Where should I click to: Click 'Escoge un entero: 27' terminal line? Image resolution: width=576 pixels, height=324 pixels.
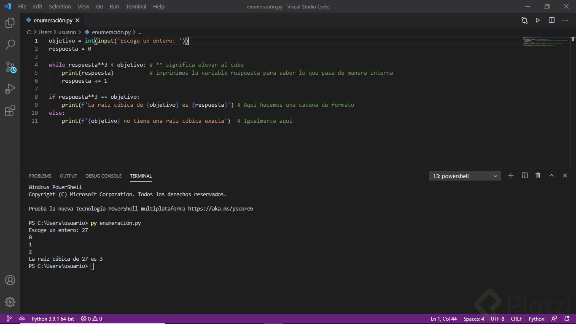click(58, 230)
